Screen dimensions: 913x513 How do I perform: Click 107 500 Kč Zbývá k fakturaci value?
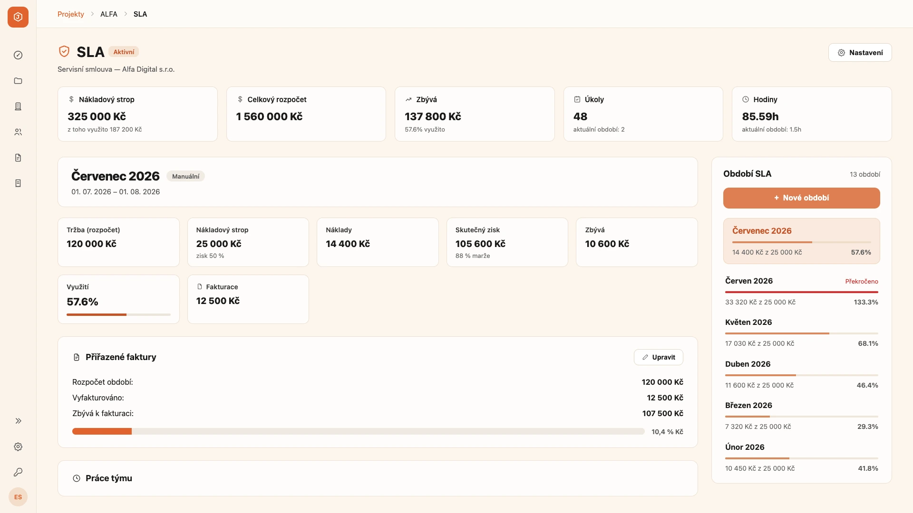662,413
